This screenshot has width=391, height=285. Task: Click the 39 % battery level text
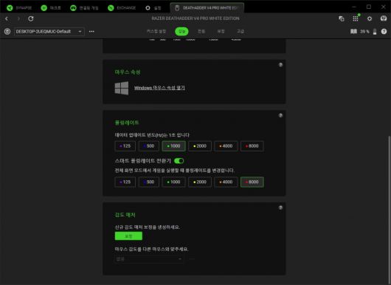click(x=364, y=32)
